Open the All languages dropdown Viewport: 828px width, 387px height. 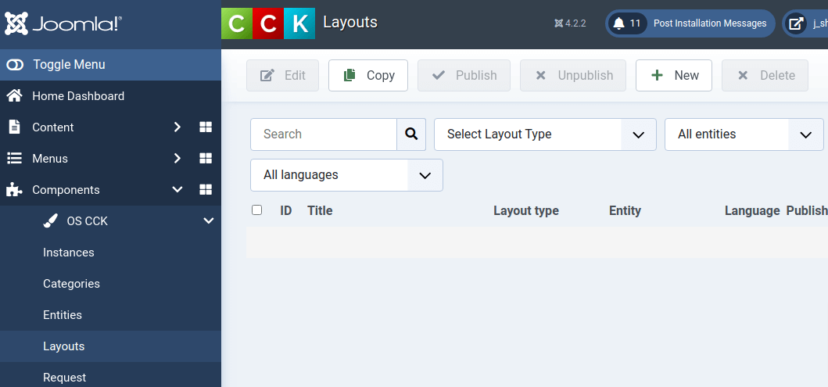(x=346, y=175)
